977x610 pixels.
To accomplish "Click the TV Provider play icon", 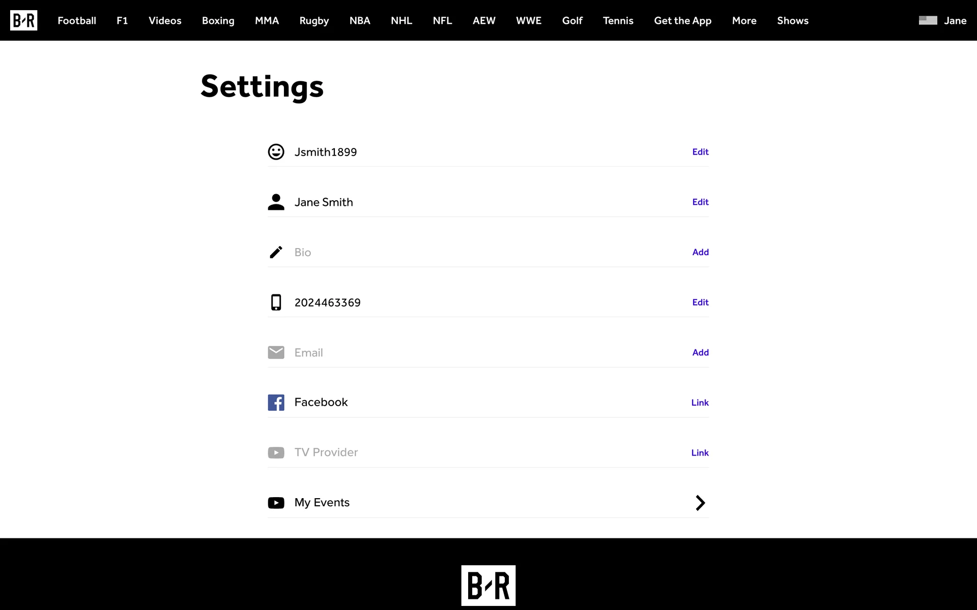I will (x=276, y=452).
